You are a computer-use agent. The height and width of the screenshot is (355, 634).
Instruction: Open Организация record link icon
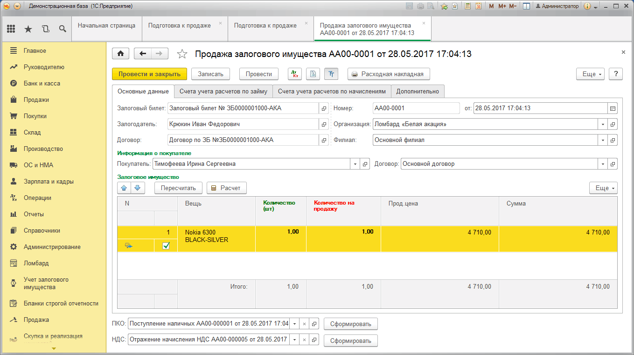pos(613,125)
